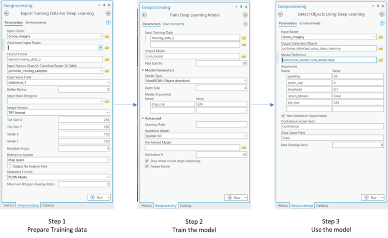Image resolution: width=388 pixels, height=238 pixels.
Task: Open Metadata Format RCNN Masks dropdown
Action: [x=108, y=177]
